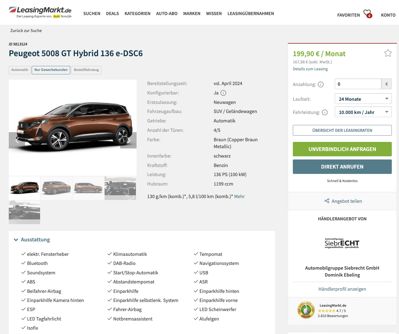The width and height of the screenshot is (399, 334).
Task: Open Details zum Leasing link
Action: 310,69
